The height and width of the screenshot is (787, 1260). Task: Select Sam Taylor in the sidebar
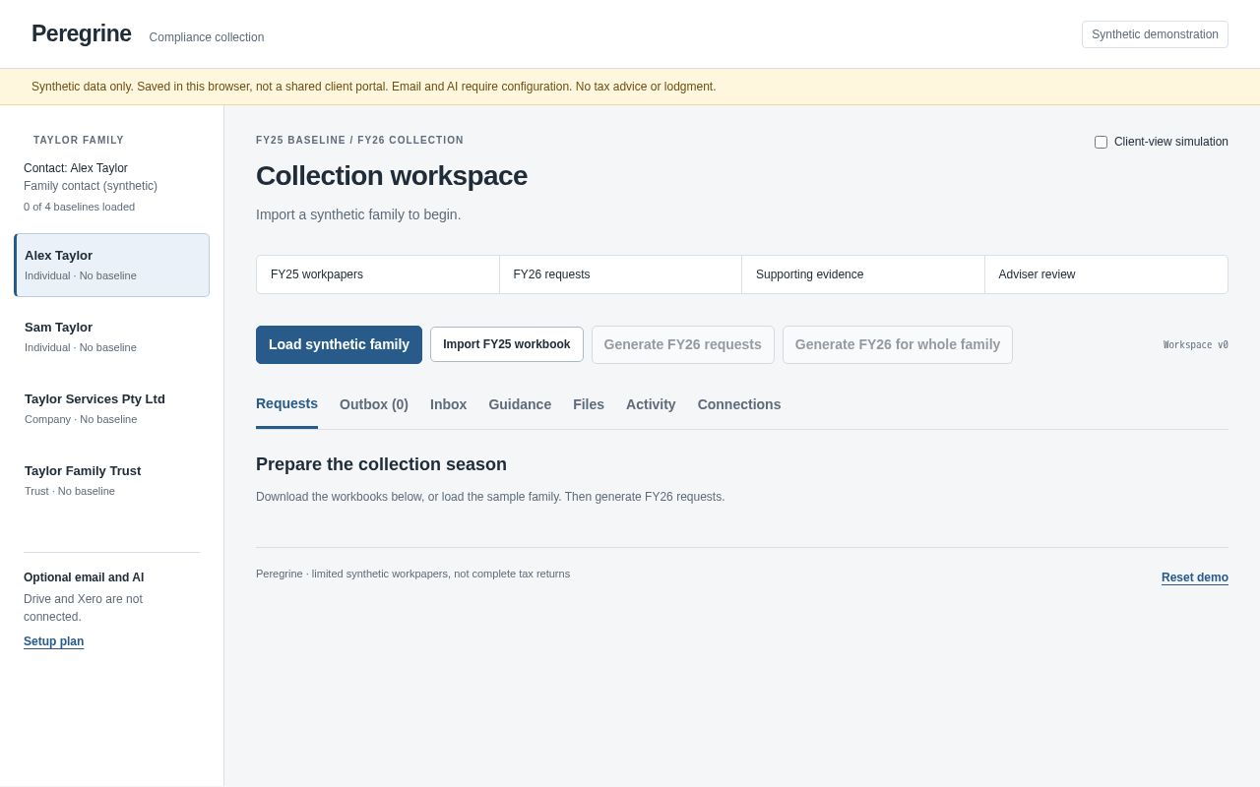(x=112, y=336)
